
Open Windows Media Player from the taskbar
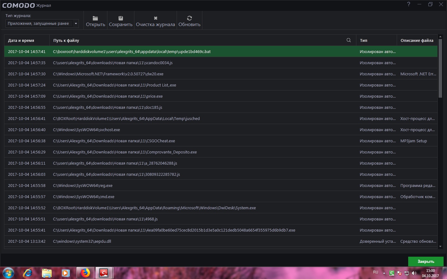tap(65, 273)
